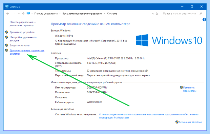Click the search field in Control Panel
Viewport: 210px width, 134px height.
coord(180,14)
